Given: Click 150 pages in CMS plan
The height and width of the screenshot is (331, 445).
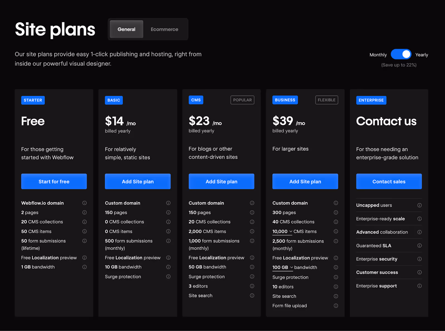Looking at the screenshot, I should (x=200, y=212).
